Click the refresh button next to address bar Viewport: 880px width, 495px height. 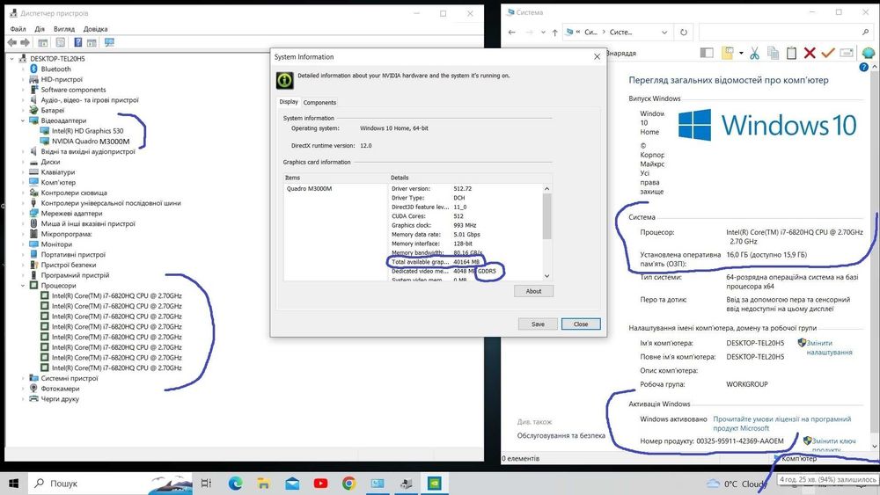[684, 32]
